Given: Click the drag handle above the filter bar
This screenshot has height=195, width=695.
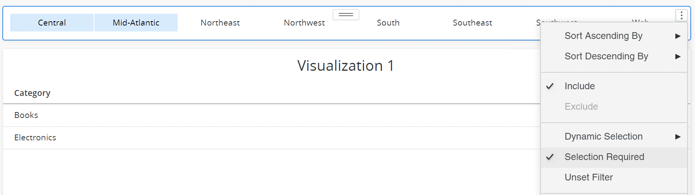Looking at the screenshot, I should coord(346,15).
